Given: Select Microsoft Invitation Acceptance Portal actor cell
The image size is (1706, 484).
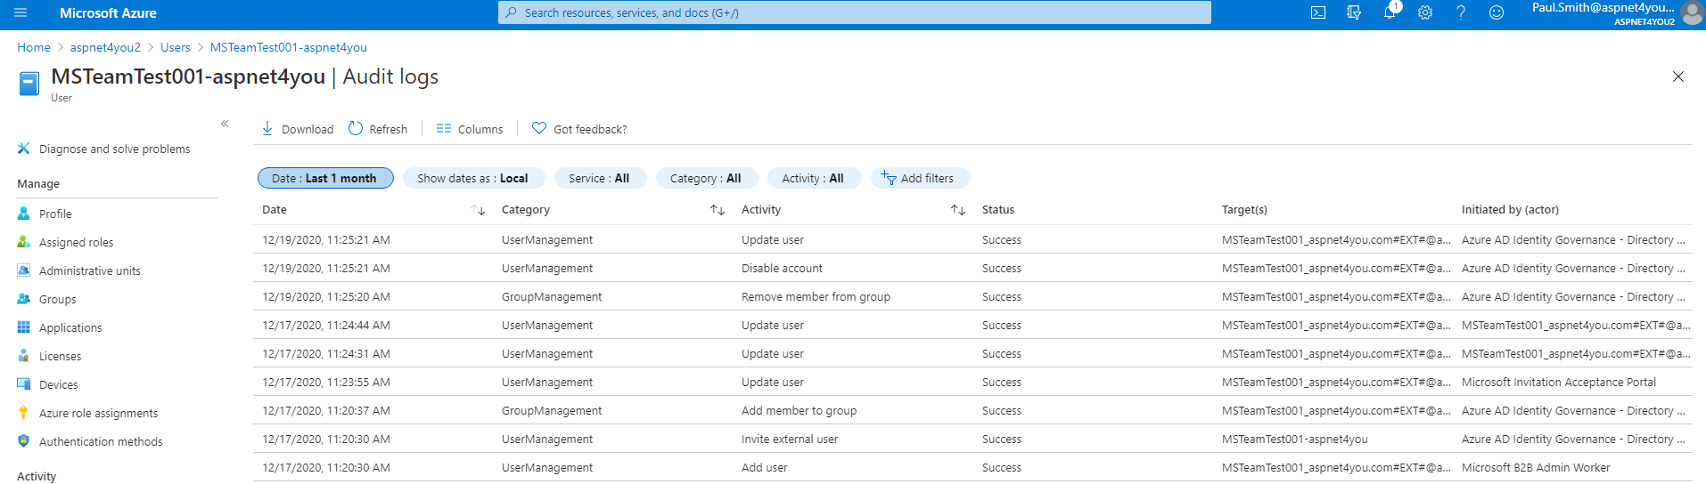Looking at the screenshot, I should [x=1559, y=382].
